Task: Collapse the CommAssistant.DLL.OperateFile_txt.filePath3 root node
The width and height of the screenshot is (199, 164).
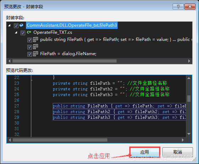Action: [9, 25]
